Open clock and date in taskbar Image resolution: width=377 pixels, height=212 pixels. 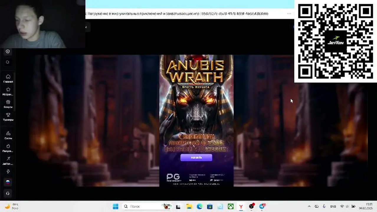coord(365,206)
